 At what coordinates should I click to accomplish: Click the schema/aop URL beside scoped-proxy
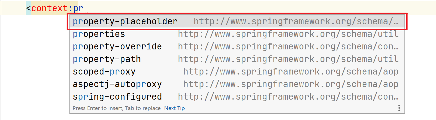[291, 72]
